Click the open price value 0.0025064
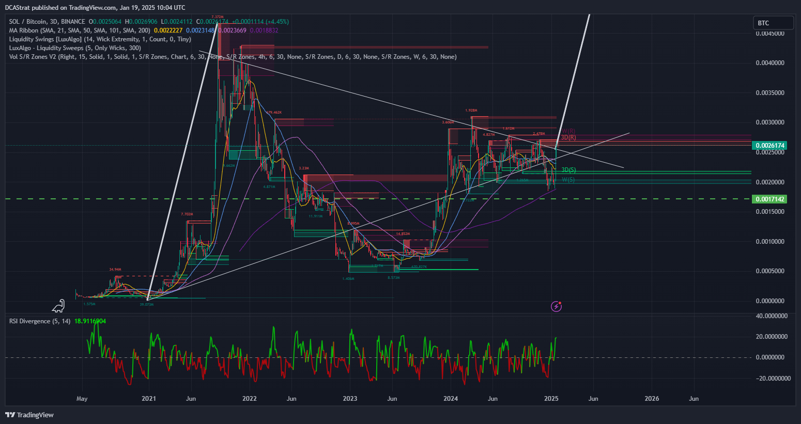The image size is (801, 424). 107,22
